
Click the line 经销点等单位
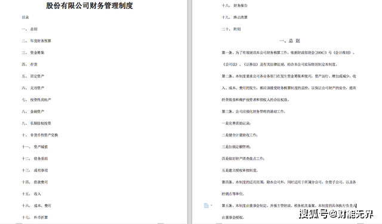[233, 194]
